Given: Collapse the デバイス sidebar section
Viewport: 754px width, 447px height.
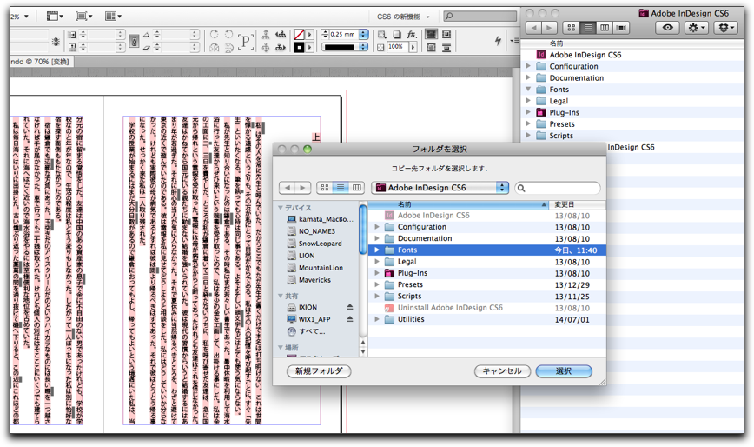Looking at the screenshot, I should click(x=281, y=207).
